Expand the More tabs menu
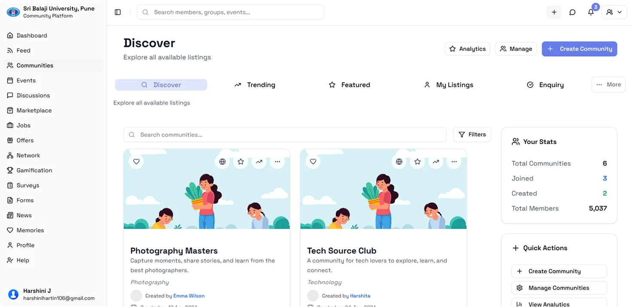The width and height of the screenshot is (633, 307). 609,84
